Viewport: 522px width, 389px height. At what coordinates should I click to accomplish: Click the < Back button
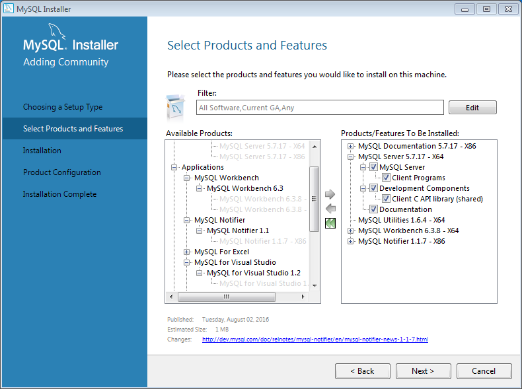point(363,371)
